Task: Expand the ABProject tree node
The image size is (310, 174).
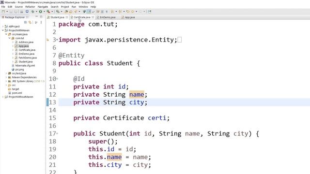Action: (x=3, y=26)
